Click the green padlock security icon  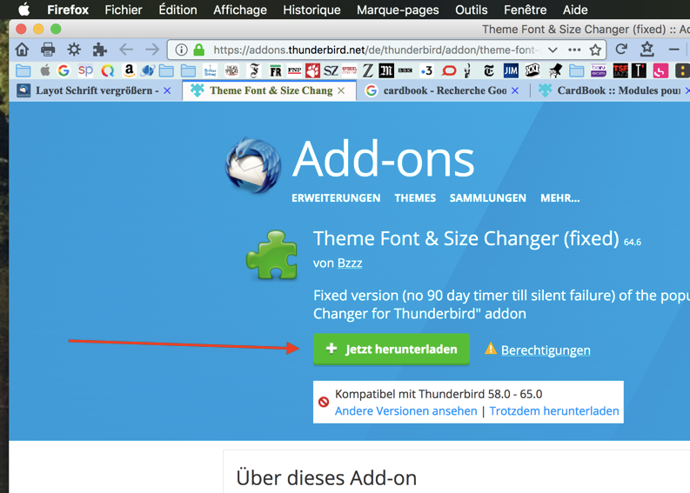[199, 50]
